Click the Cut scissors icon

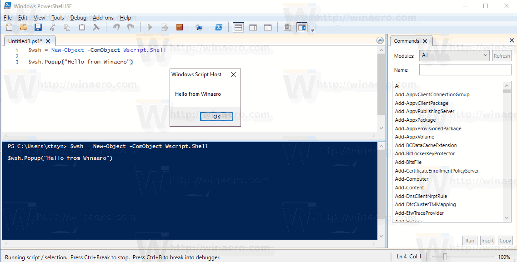pos(52,27)
